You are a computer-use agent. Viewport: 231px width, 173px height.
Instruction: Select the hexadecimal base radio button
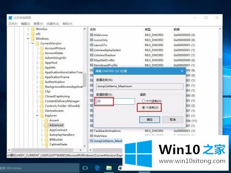143,101
